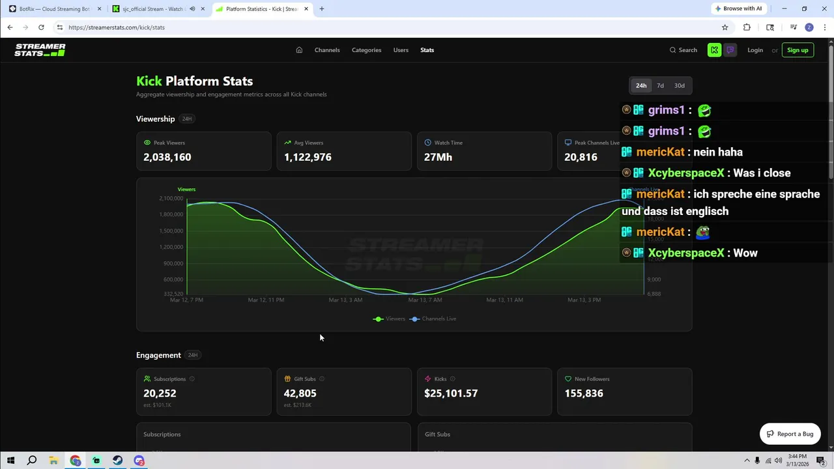Viewport: 834px width, 469px height.
Task: Select the 30d time range
Action: [680, 85]
